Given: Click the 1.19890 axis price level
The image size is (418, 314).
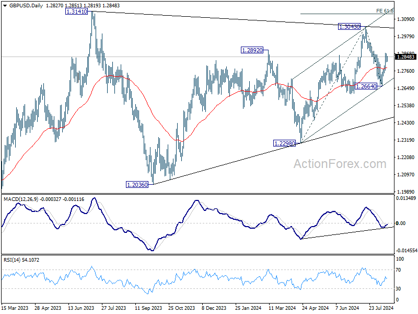Looking at the screenshot, I should (406, 192).
